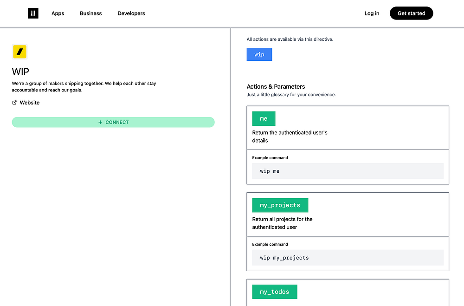
Task: Click the my_todos action tag
Action: point(275,292)
